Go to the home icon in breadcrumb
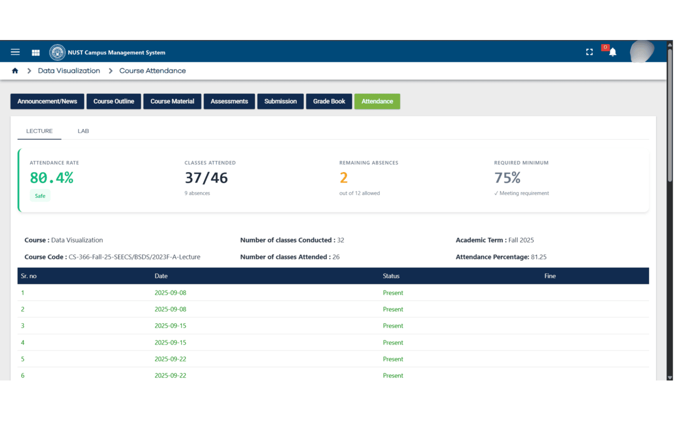Screen dimensions: 674x421 point(15,71)
